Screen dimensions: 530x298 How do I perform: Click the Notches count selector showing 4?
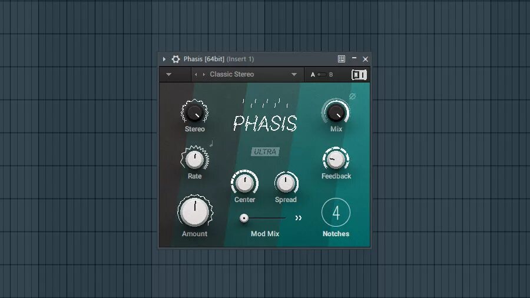(x=336, y=213)
